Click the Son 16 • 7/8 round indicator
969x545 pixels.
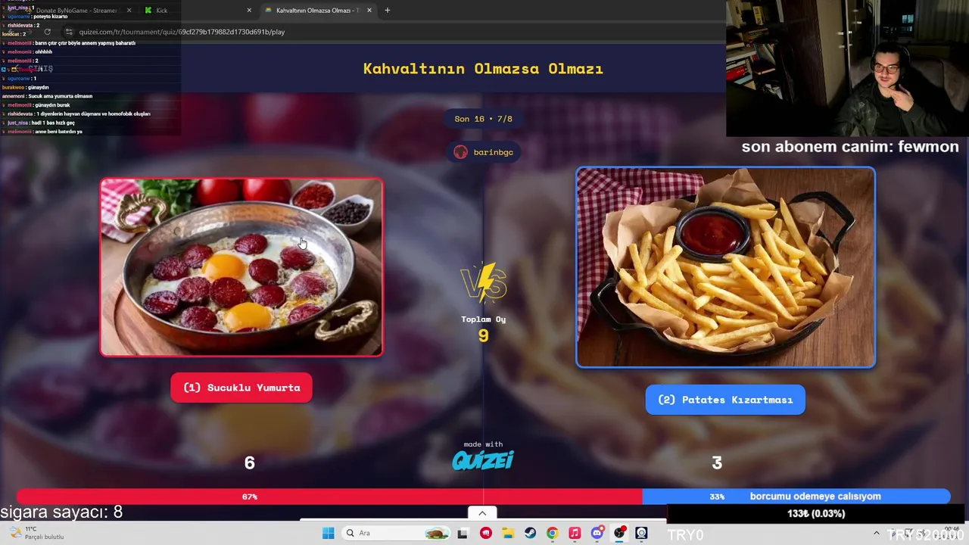click(x=483, y=119)
